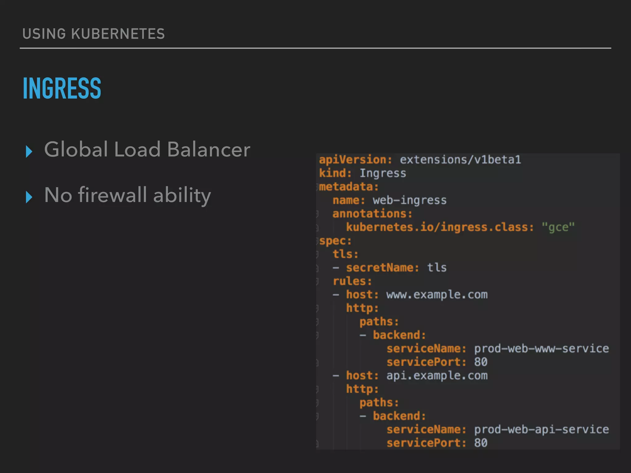Image resolution: width=631 pixels, height=473 pixels.
Task: Click the 'annotations:' code line
Action: pyautogui.click(x=372, y=213)
